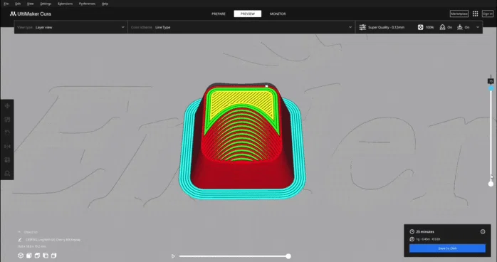Open the Help menu

coord(105,4)
